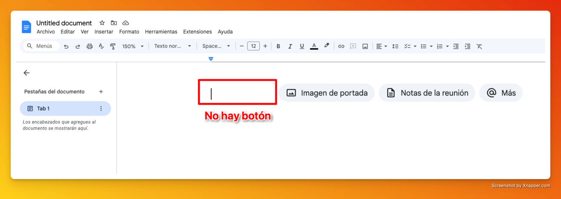Click the Imagen de portada chip
Screen dimensions: 561x199
pos(327,93)
